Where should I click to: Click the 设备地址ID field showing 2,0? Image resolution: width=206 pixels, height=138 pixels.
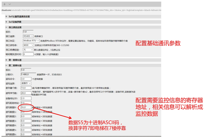26,98
